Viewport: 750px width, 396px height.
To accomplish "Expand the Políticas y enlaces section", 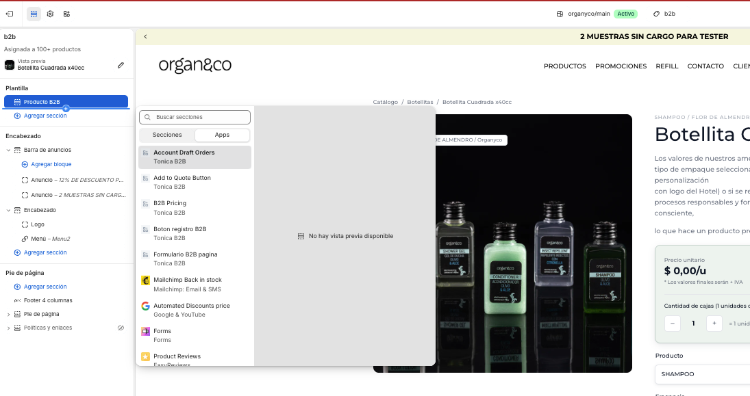I will (8, 328).
